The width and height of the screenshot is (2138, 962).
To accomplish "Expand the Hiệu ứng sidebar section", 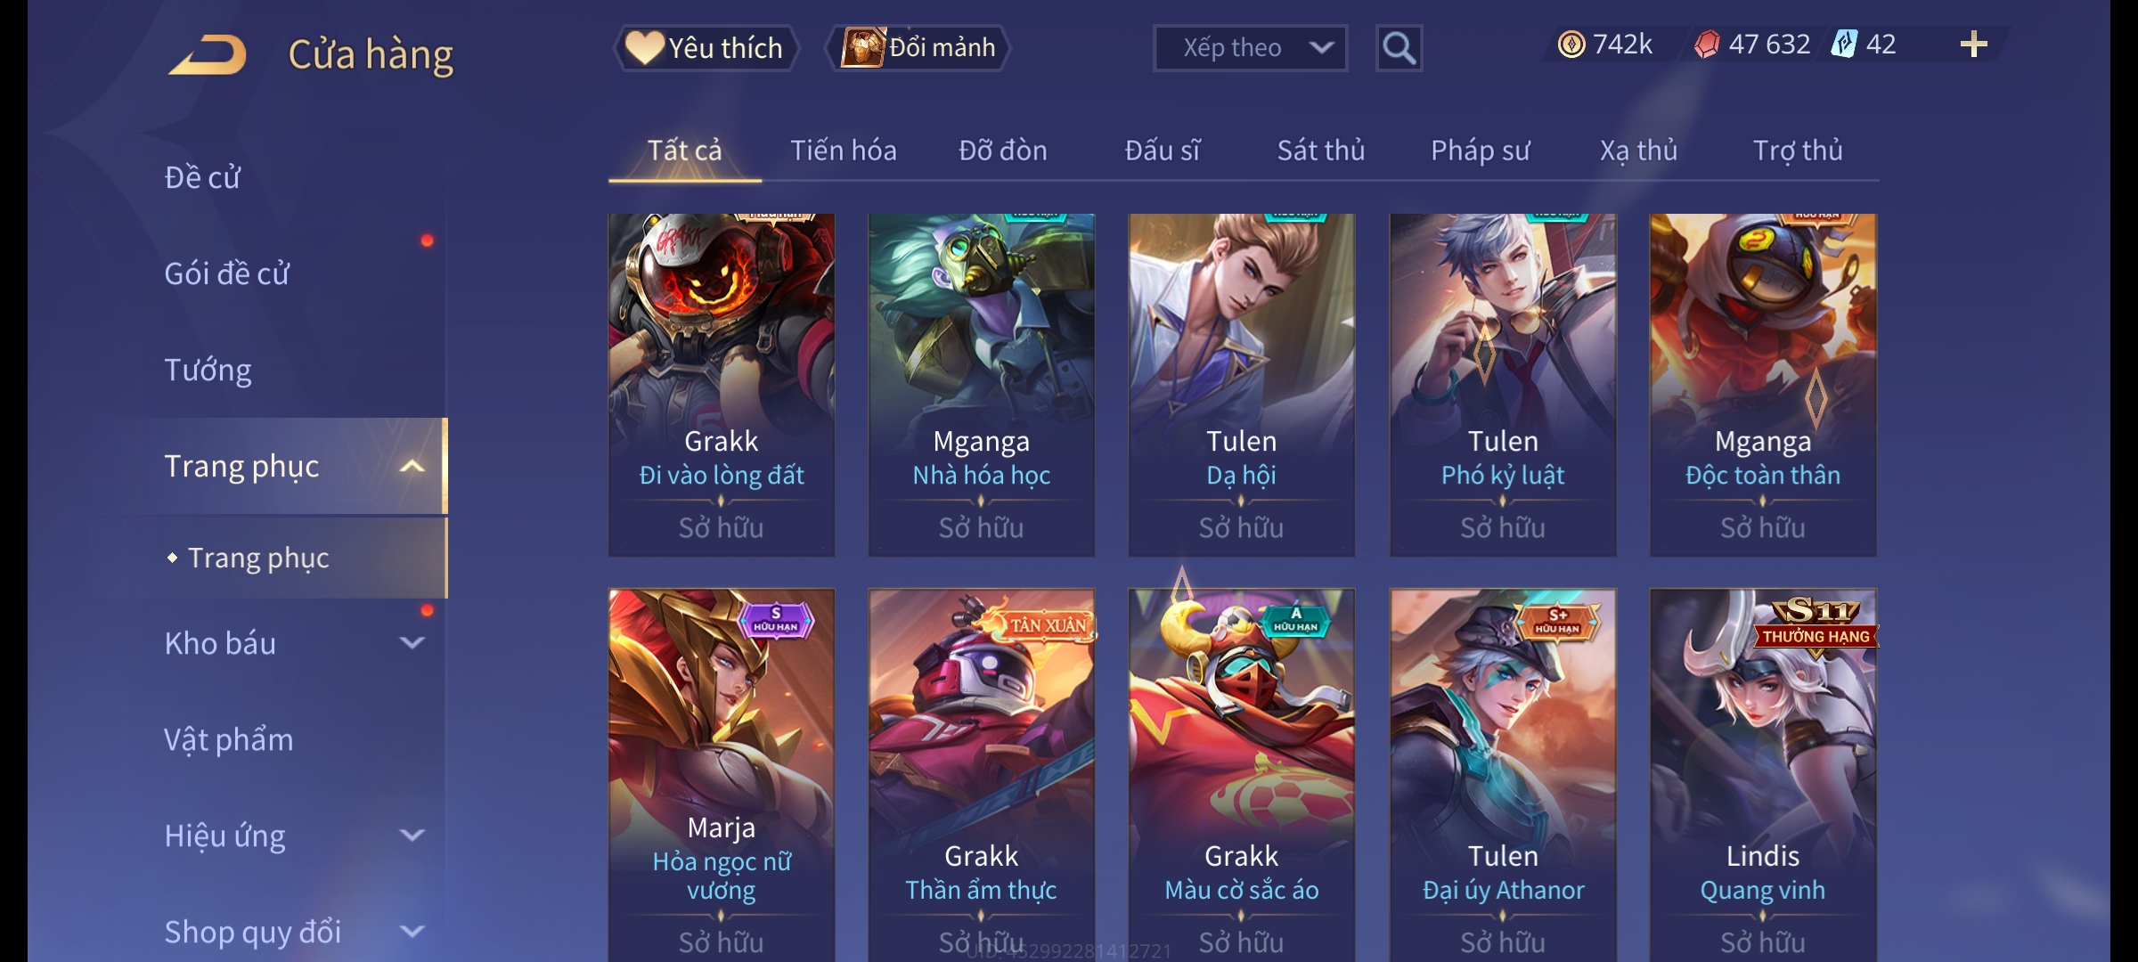I will tap(412, 835).
